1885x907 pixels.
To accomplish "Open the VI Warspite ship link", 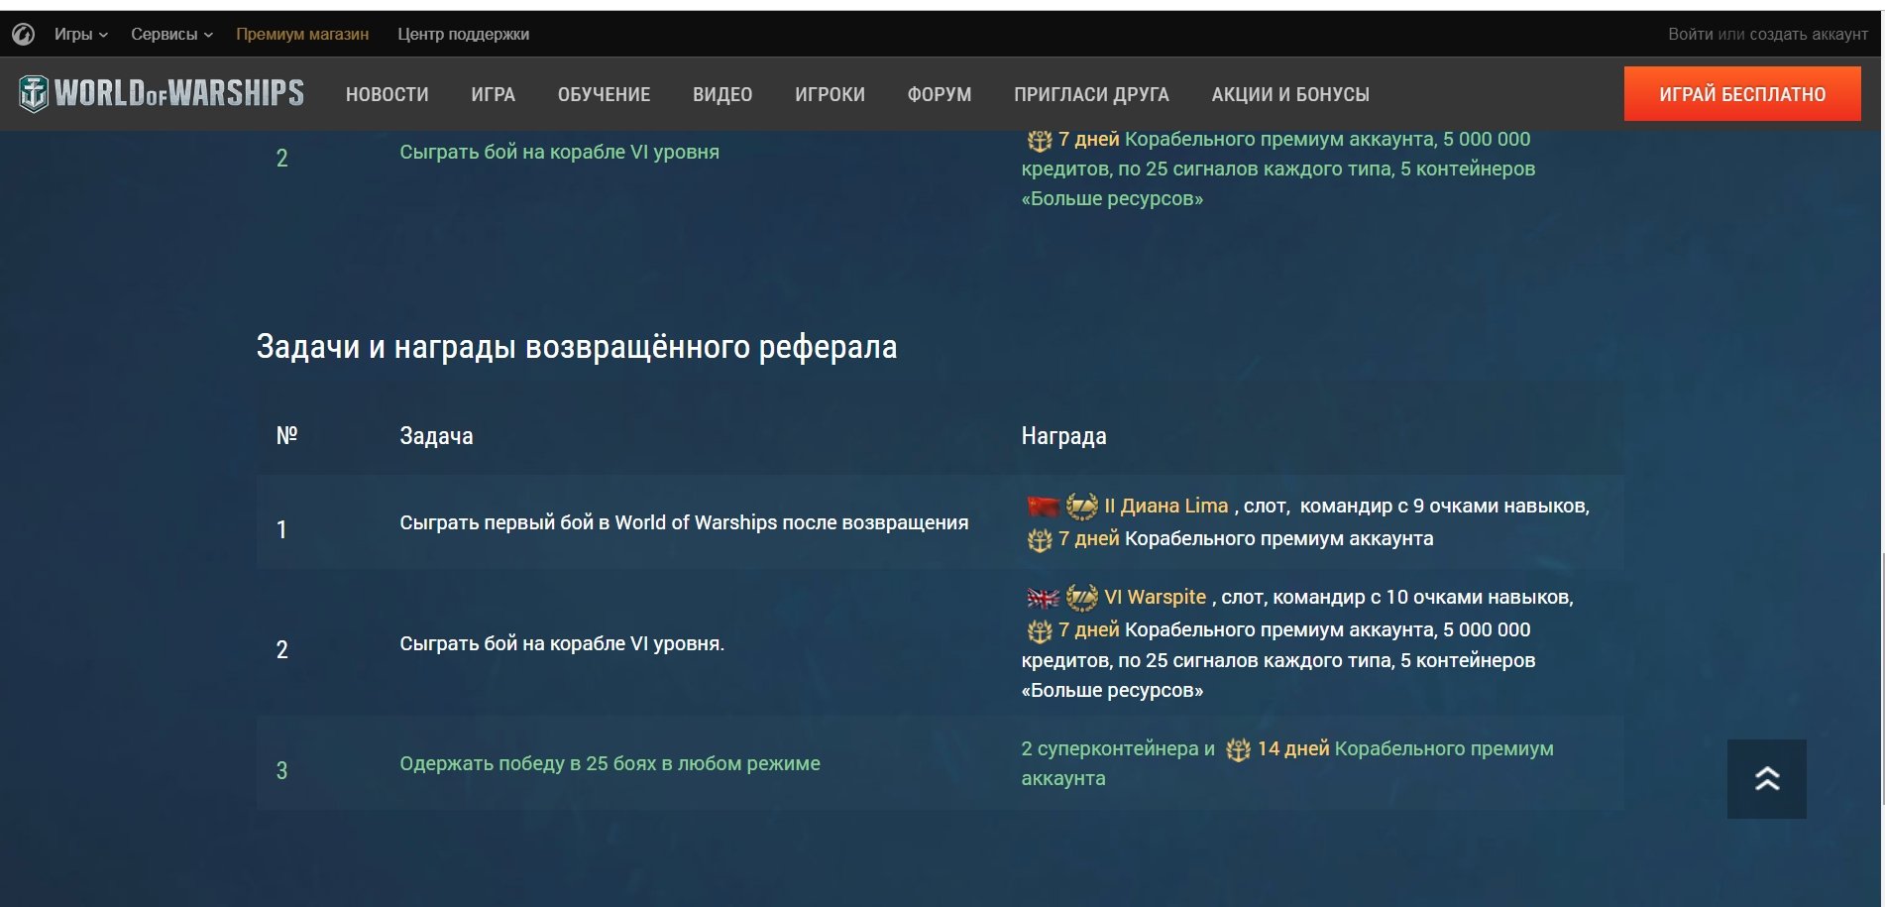I will click(1155, 597).
